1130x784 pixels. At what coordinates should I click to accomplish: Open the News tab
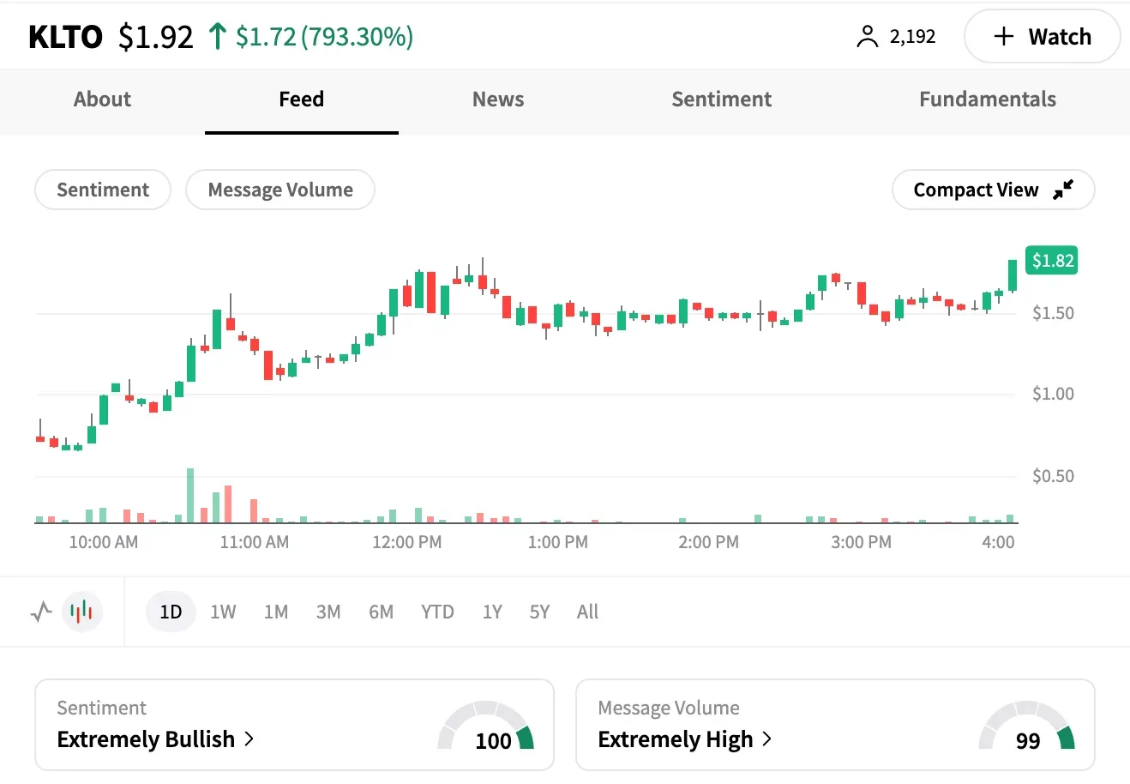(498, 100)
